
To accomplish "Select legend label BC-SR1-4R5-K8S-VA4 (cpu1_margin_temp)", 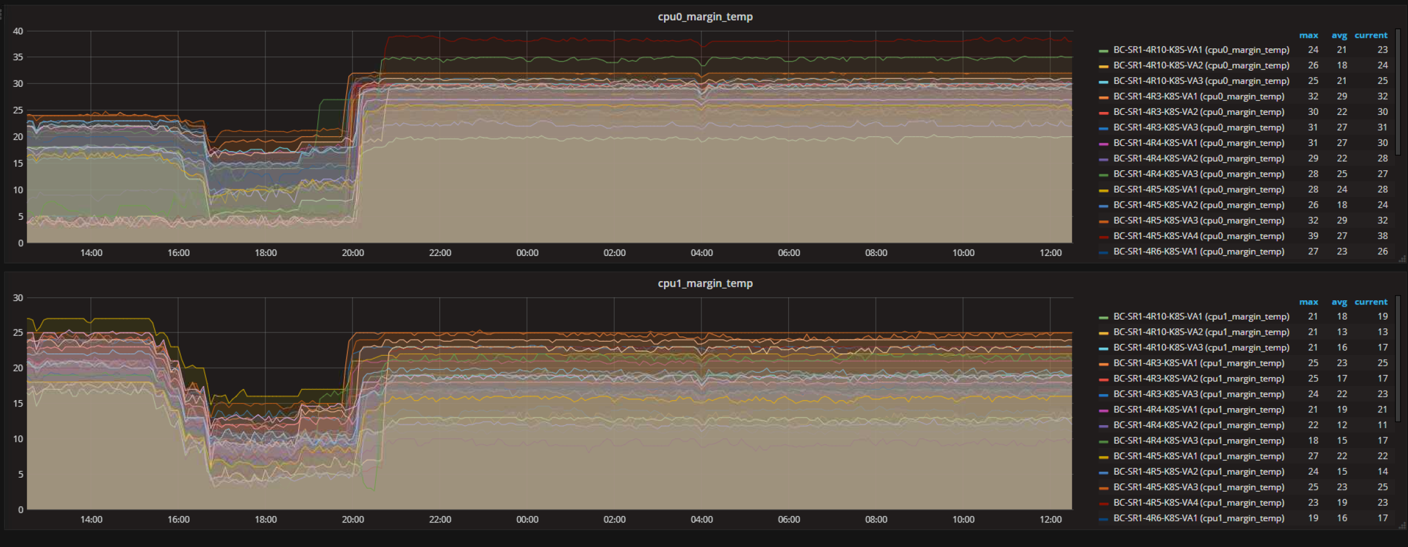I will click(1199, 503).
